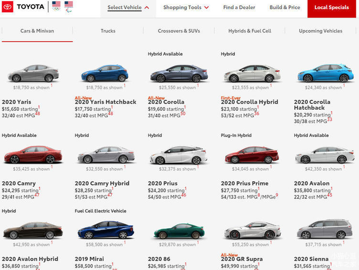Image resolution: width=359 pixels, height=270 pixels.
Task: Click the brown Avalon Hybrid image
Action: click(33, 231)
